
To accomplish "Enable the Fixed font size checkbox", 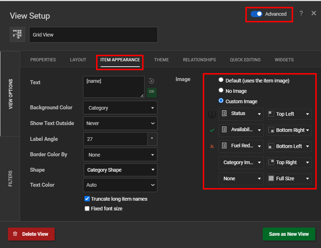I will coord(87,208).
